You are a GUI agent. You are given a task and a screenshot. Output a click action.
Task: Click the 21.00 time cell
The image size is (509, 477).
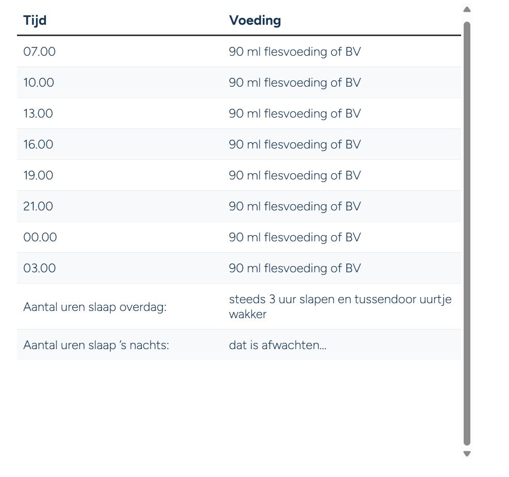[38, 206]
